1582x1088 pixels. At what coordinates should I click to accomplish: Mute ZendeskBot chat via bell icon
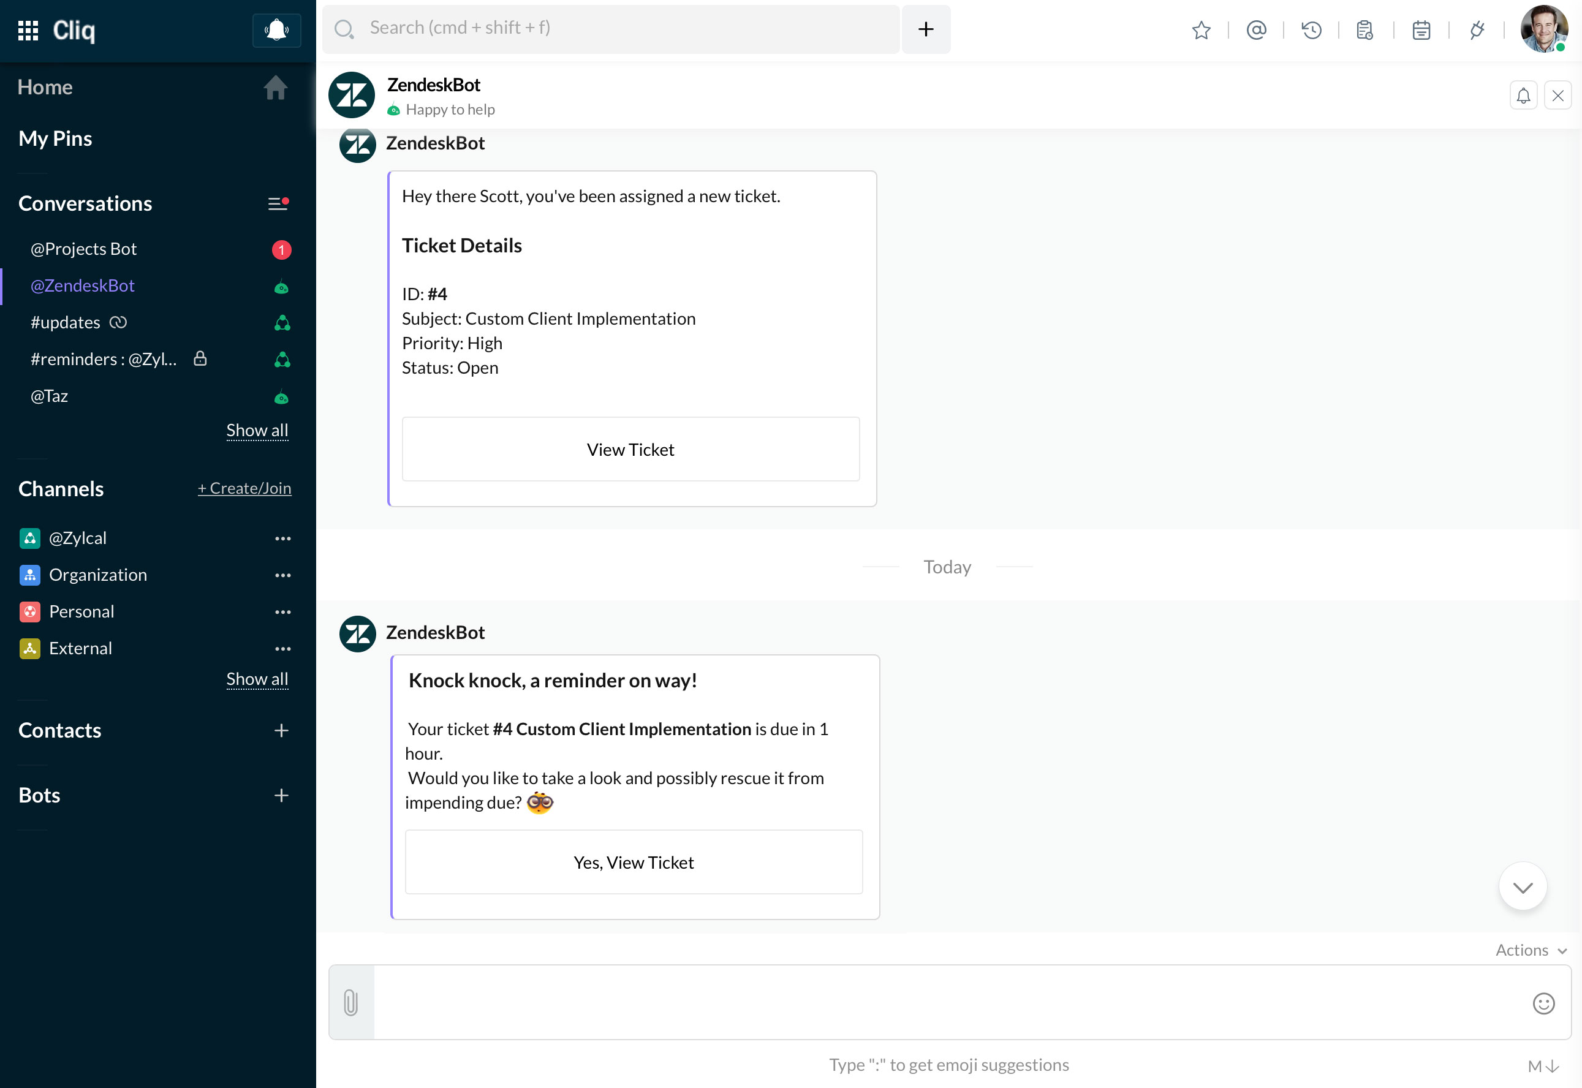(1523, 96)
